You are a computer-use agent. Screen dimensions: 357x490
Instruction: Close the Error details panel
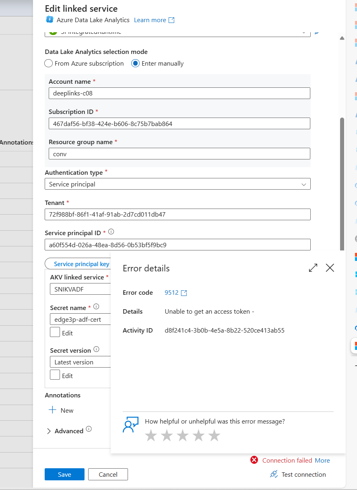(x=330, y=268)
